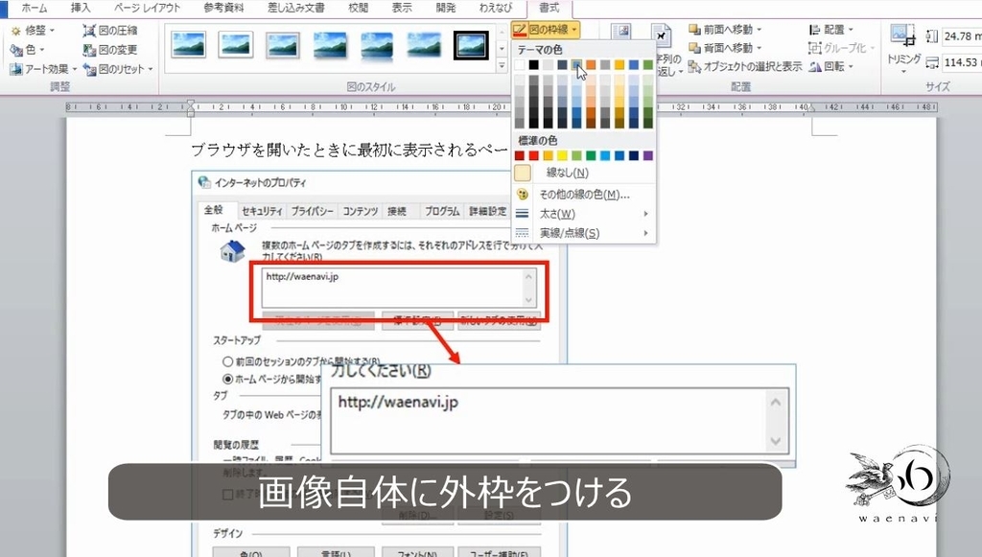Screen dimensions: 982x557
Task: Open the 回転 (rotate) dropdown
Action: tap(831, 66)
